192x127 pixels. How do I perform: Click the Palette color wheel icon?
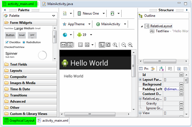[x=6, y=16]
